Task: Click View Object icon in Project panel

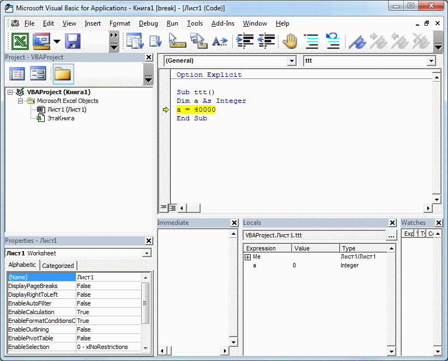Action: (38, 74)
